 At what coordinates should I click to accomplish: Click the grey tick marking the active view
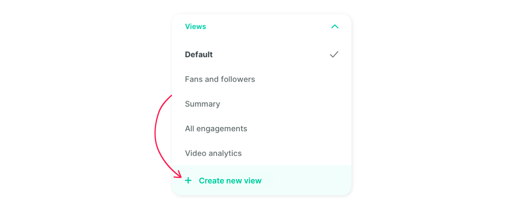[x=334, y=54]
